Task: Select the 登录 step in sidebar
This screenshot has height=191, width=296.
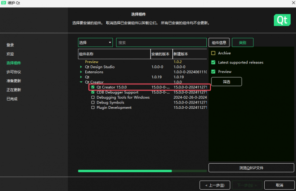Action: pos(10,45)
